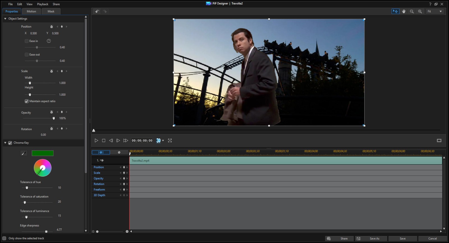Switch to the Mask tab

(51, 11)
